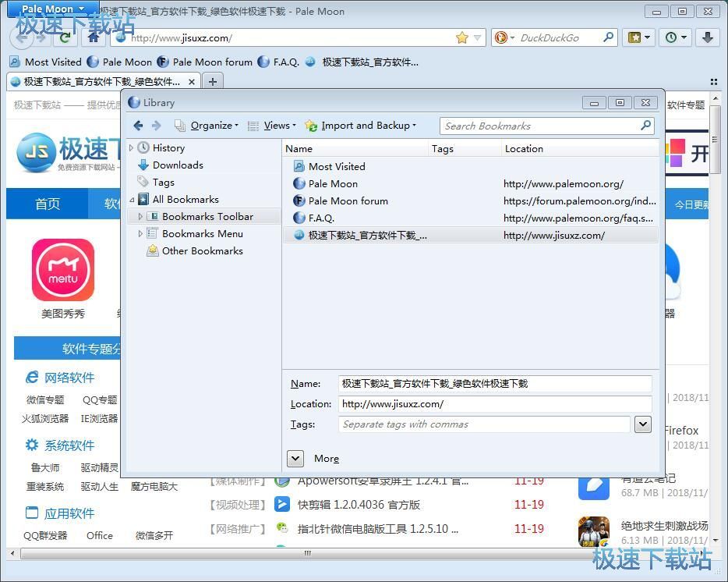This screenshot has height=582, width=728.
Task: Sort by the Location column header
Action: (x=580, y=149)
